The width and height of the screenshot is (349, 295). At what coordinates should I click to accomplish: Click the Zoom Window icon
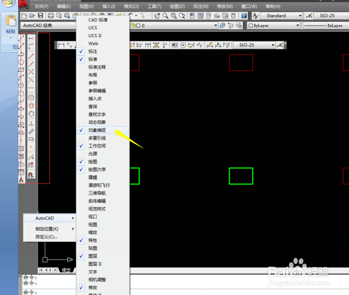(x=174, y=16)
